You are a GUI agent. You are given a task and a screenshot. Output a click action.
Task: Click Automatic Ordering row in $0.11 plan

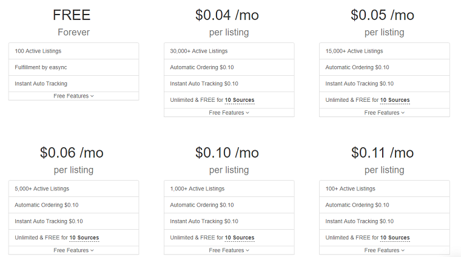pos(384,205)
